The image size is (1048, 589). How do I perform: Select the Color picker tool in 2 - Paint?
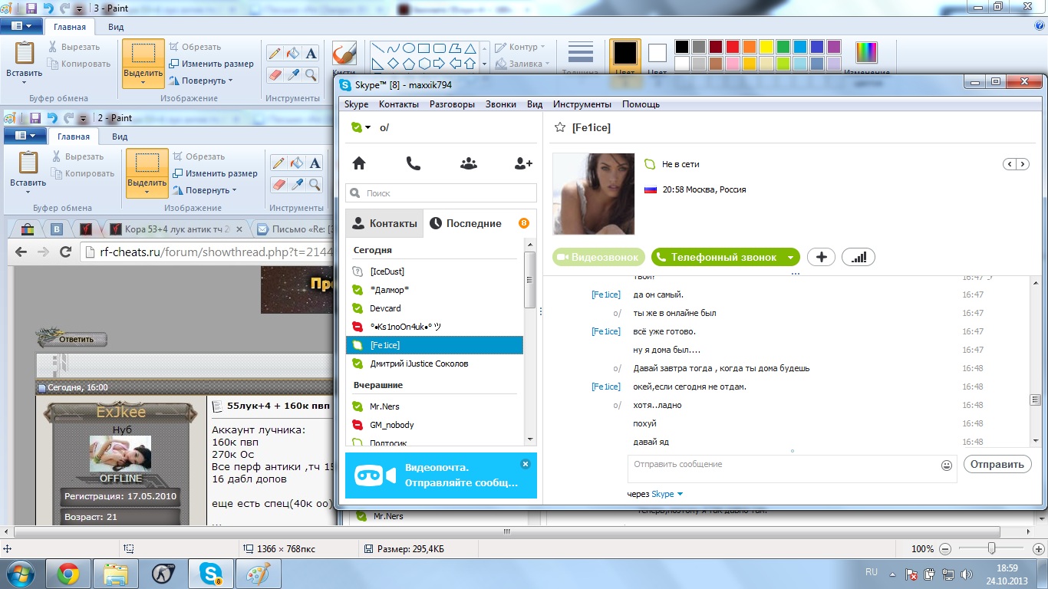click(x=296, y=184)
